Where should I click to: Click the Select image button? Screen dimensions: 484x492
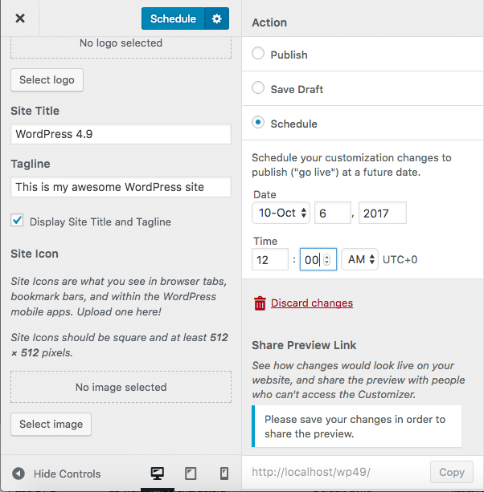pyautogui.click(x=51, y=424)
